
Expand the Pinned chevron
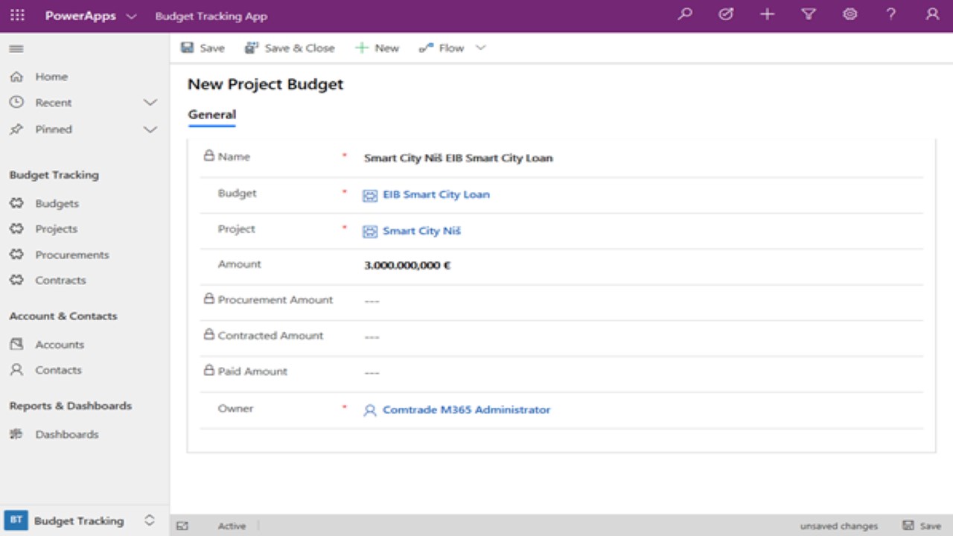coord(150,130)
